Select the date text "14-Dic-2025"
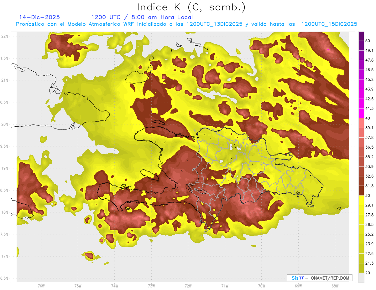The width and height of the screenshot is (376, 290). [x=39, y=17]
